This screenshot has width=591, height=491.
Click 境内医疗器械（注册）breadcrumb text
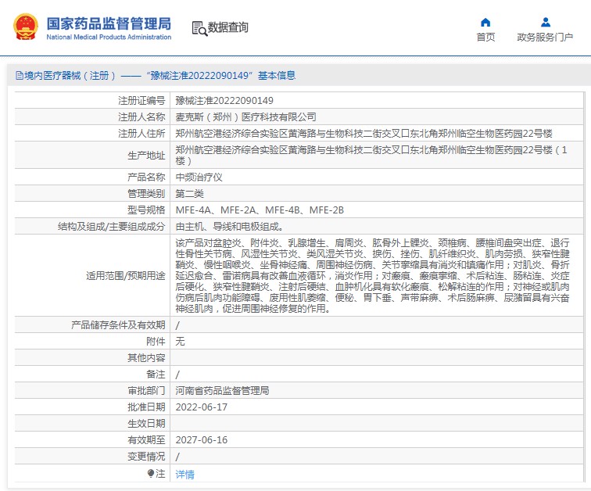[x=70, y=75]
